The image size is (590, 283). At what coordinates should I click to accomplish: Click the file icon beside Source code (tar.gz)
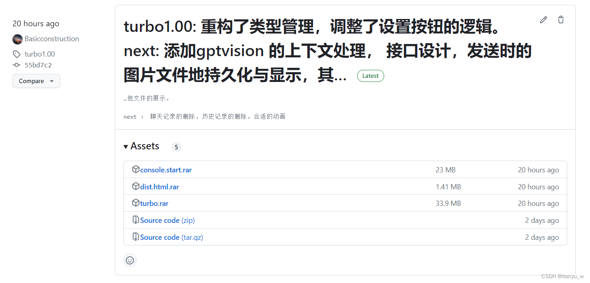click(x=135, y=237)
